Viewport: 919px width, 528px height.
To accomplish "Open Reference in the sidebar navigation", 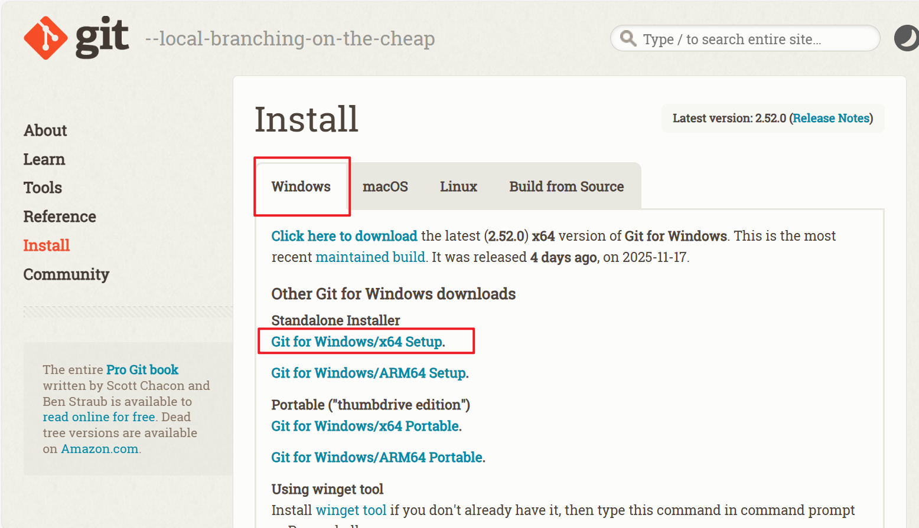I will click(60, 217).
